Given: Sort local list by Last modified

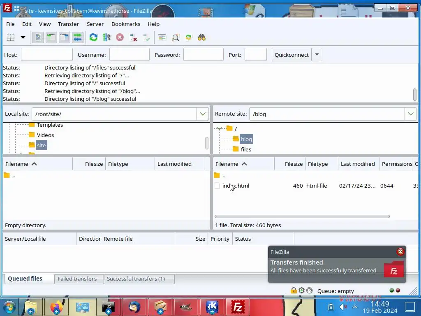Looking at the screenshot, I should coord(179,164).
